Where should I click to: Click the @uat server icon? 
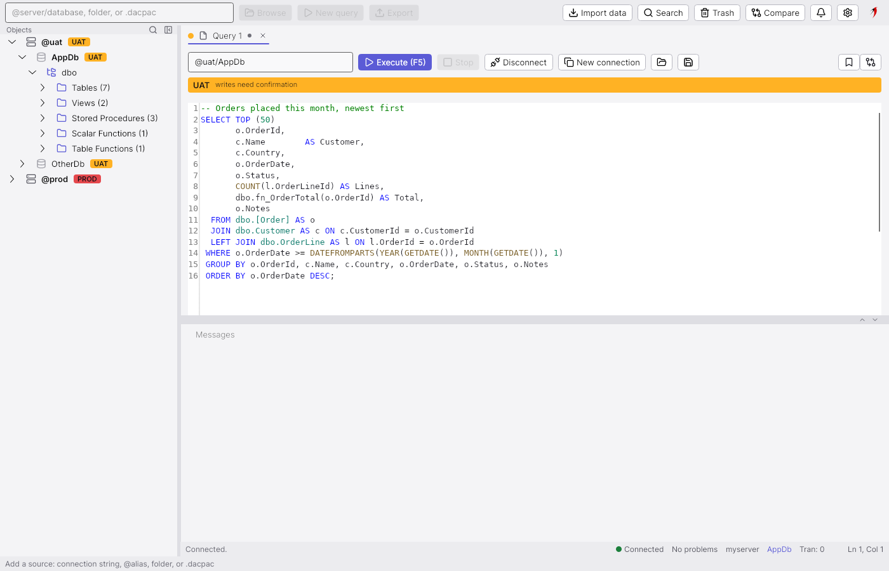pos(31,42)
